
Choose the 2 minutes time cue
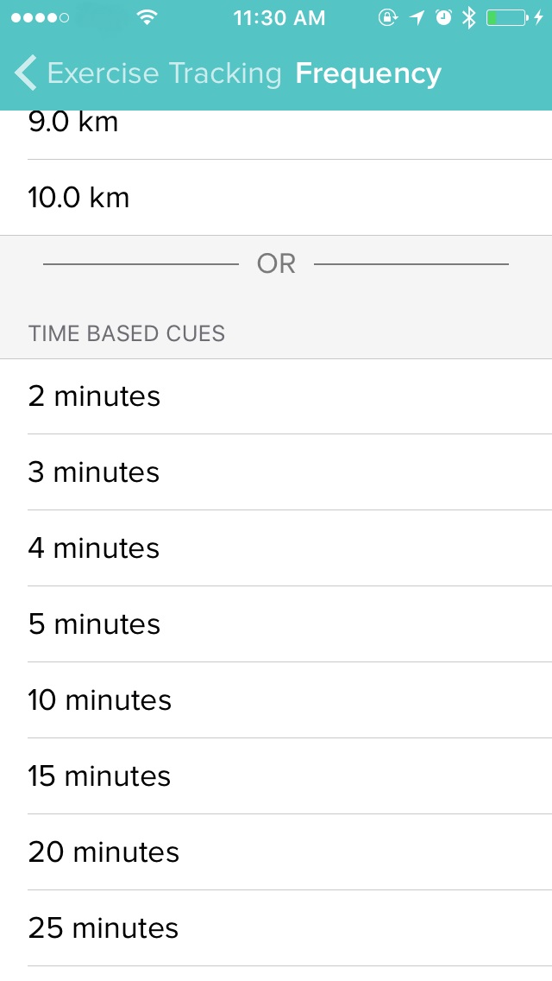click(276, 396)
